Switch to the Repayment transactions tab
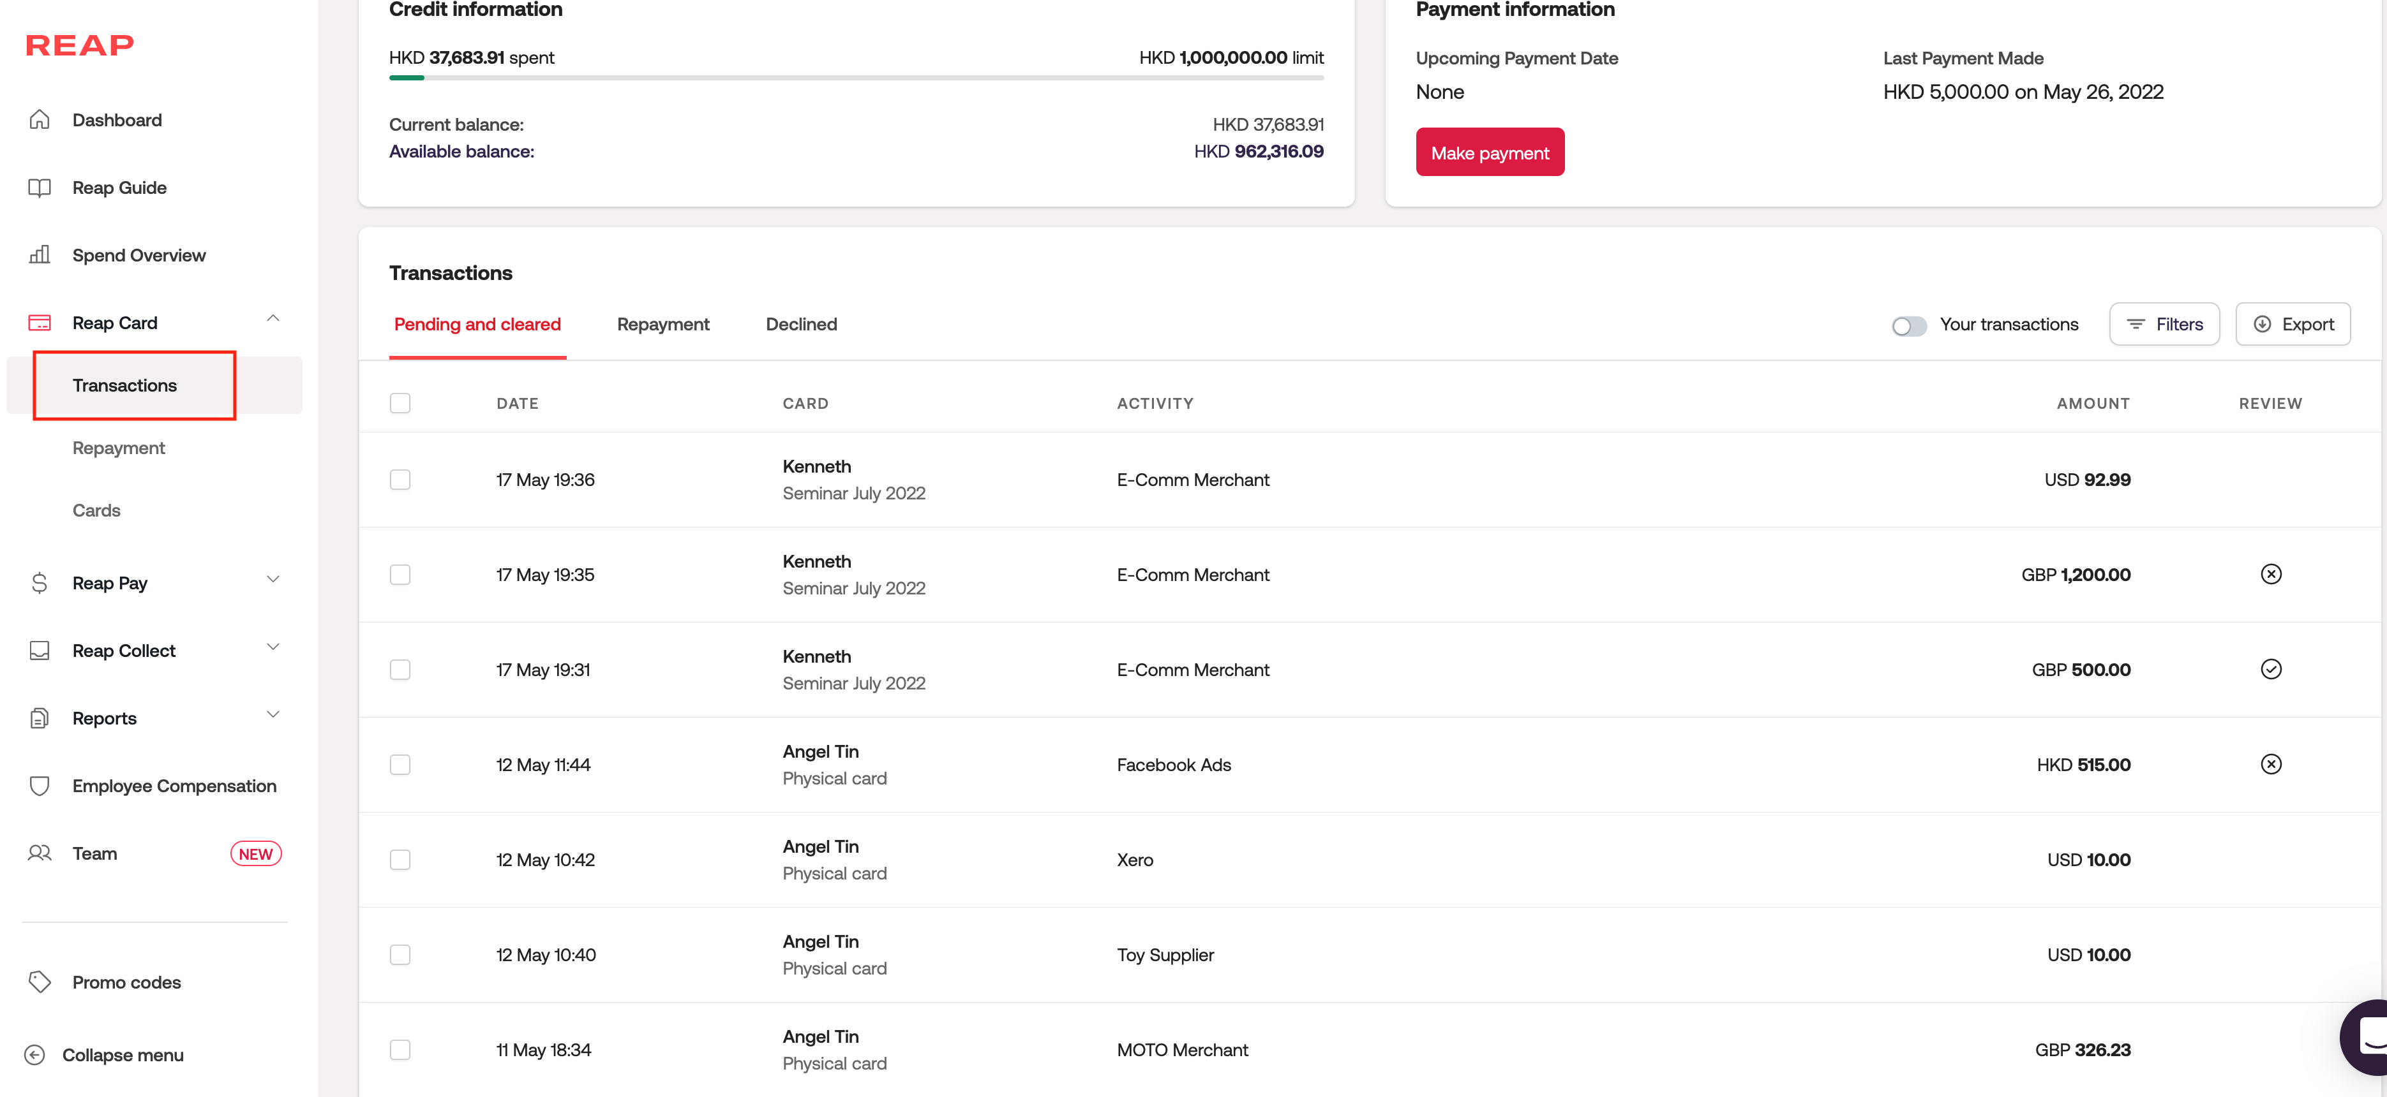Image resolution: width=2387 pixels, height=1097 pixels. coord(662,325)
